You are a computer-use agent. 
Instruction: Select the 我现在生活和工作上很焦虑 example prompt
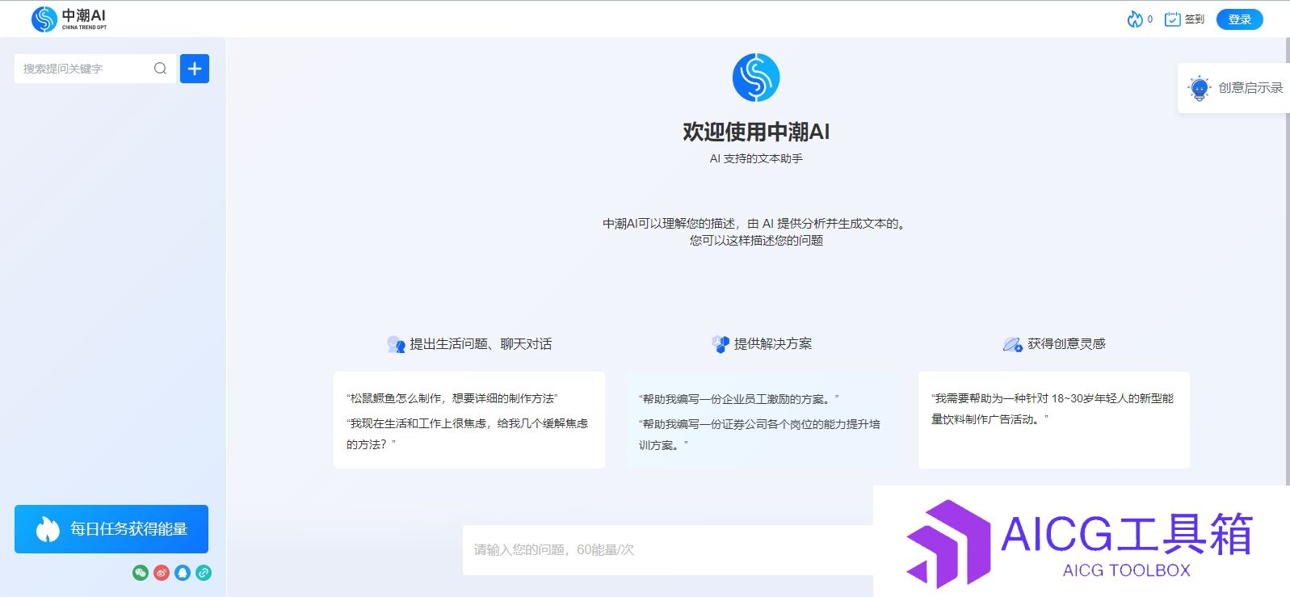click(x=467, y=434)
